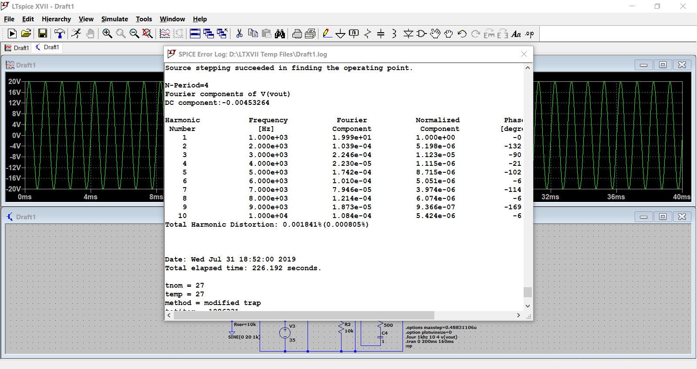Save the schematic with the floppy icon
This screenshot has width=697, height=369.
coord(43,34)
